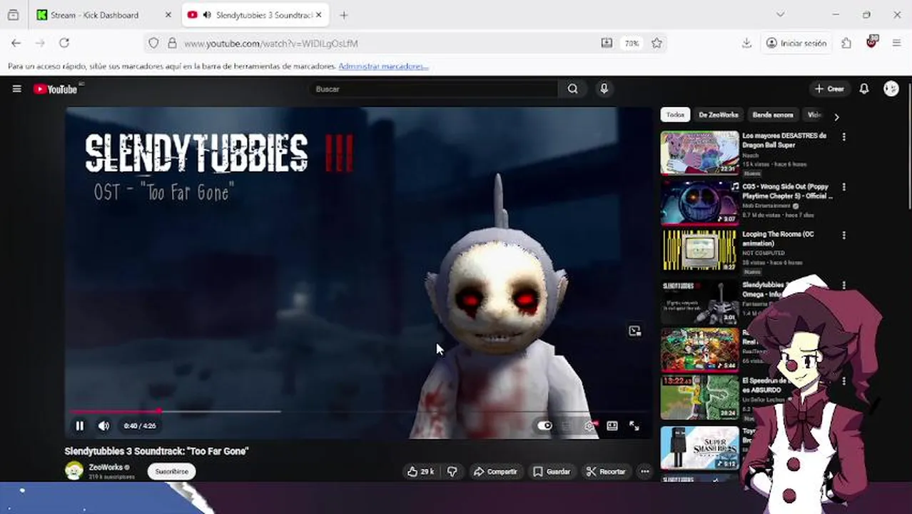The width and height of the screenshot is (912, 514).
Task: Open the browser downloads panel
Action: [x=746, y=44]
